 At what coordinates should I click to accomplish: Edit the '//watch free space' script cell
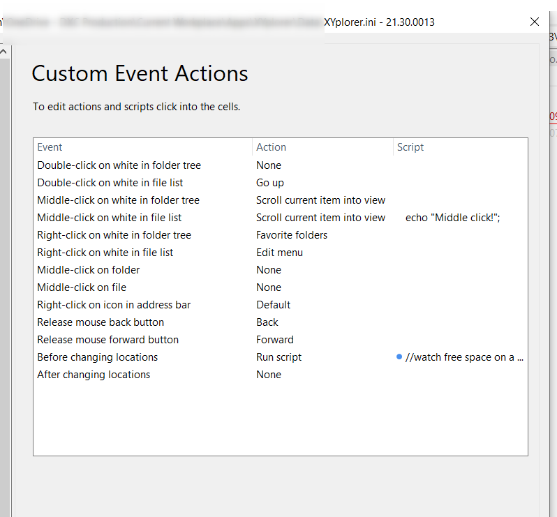coord(464,357)
